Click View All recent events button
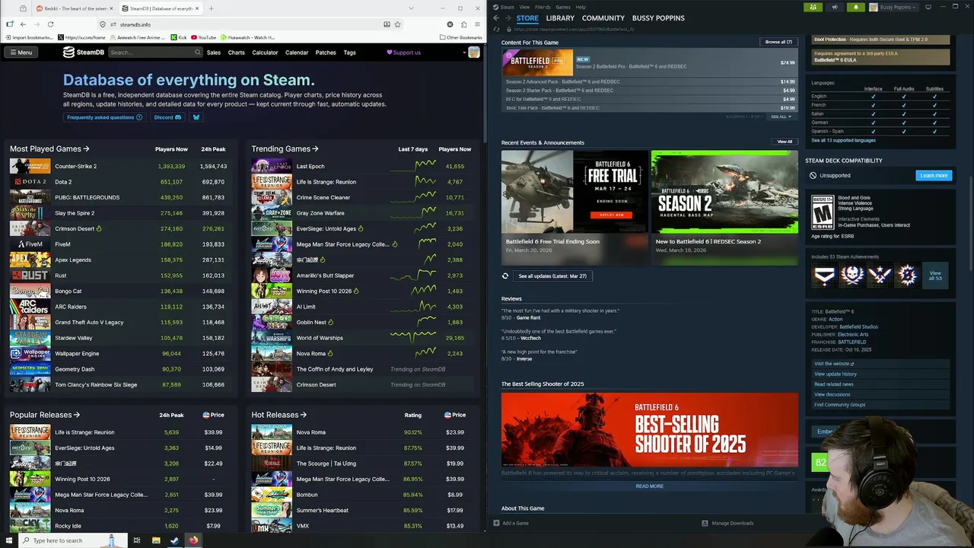The height and width of the screenshot is (548, 974). (785, 142)
